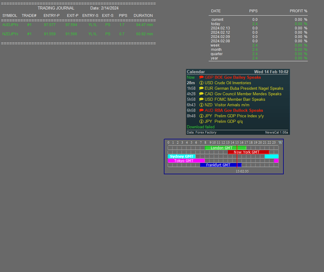The height and width of the screenshot is (272, 324).
Task: Select German Buba President Nagel Speaks event
Action: 249,89
